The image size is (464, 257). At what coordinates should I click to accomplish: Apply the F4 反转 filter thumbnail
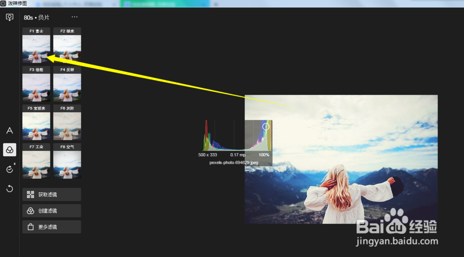(67, 84)
